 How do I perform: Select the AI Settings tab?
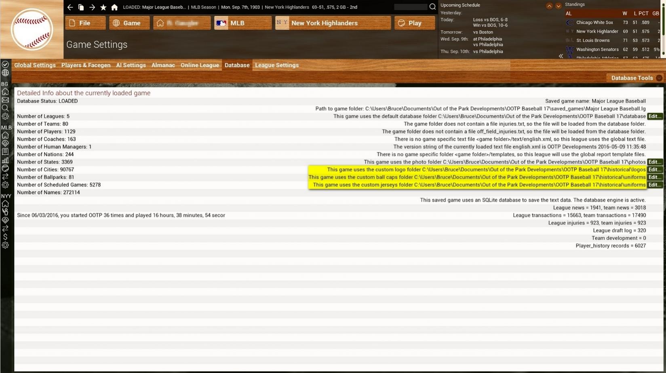click(x=131, y=65)
